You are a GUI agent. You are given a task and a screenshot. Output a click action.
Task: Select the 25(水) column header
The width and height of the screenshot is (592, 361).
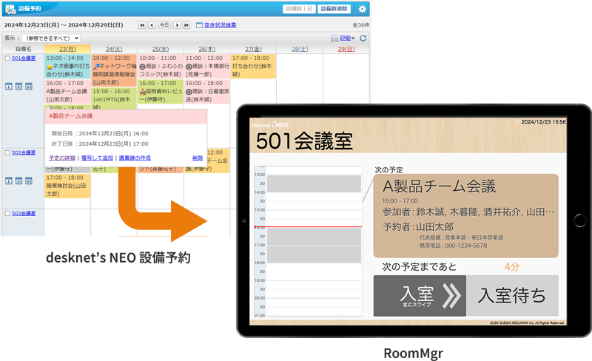(161, 49)
